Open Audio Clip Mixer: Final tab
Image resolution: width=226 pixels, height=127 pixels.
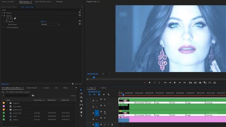click(x=43, y=1)
